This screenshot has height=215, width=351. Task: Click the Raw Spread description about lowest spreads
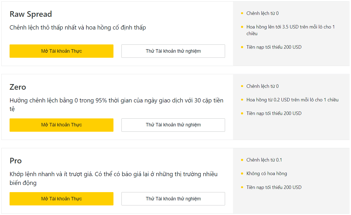78,27
